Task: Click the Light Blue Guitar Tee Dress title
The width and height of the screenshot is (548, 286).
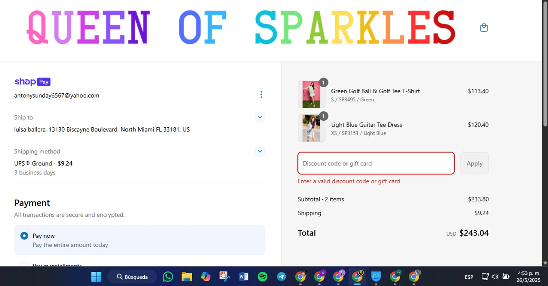Action: click(x=366, y=125)
